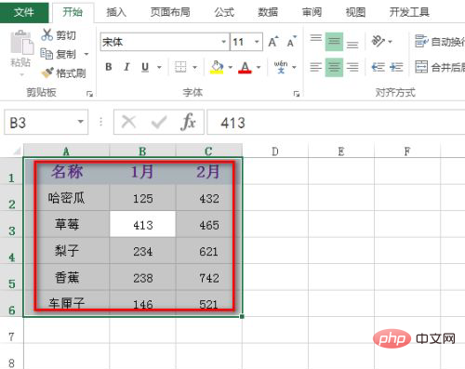
Task: Click cell containing 哈密瓜
Action: 66,198
